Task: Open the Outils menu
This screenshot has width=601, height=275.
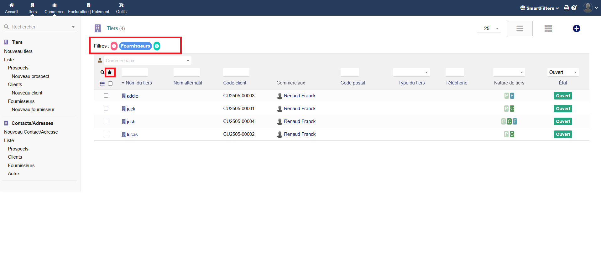Action: pyautogui.click(x=121, y=8)
